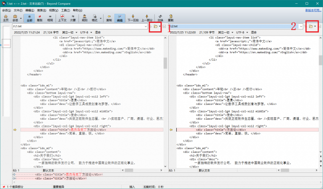Screen dimensions: 323x189
Task: Open the 编辑(E) menu
Action: [x=29, y=10]
